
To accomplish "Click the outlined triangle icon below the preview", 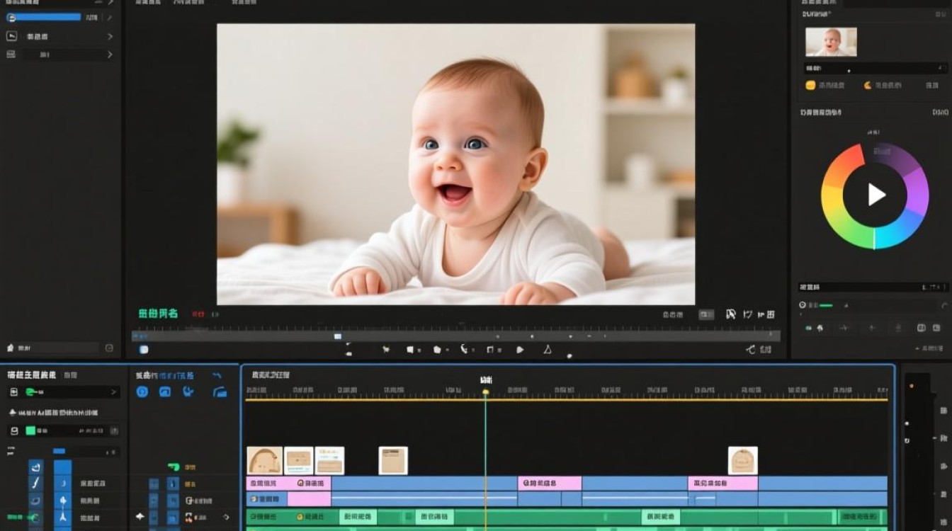I will coord(547,349).
